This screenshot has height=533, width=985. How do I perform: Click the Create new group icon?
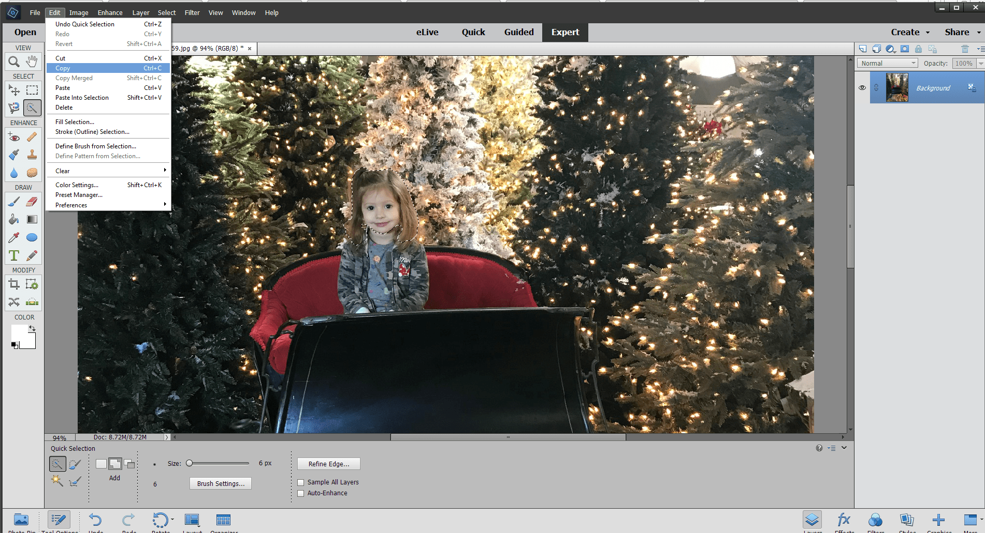[877, 49]
